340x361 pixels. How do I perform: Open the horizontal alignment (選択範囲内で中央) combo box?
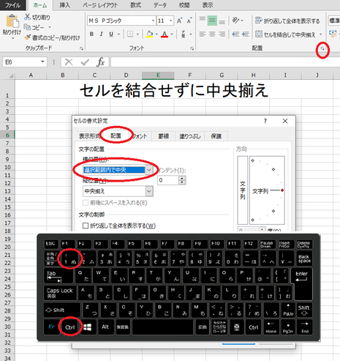coord(118,170)
